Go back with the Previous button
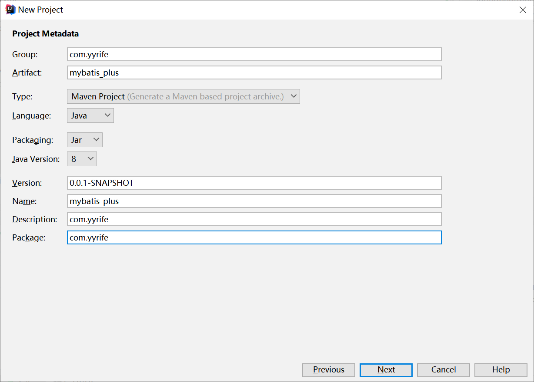 coord(329,370)
